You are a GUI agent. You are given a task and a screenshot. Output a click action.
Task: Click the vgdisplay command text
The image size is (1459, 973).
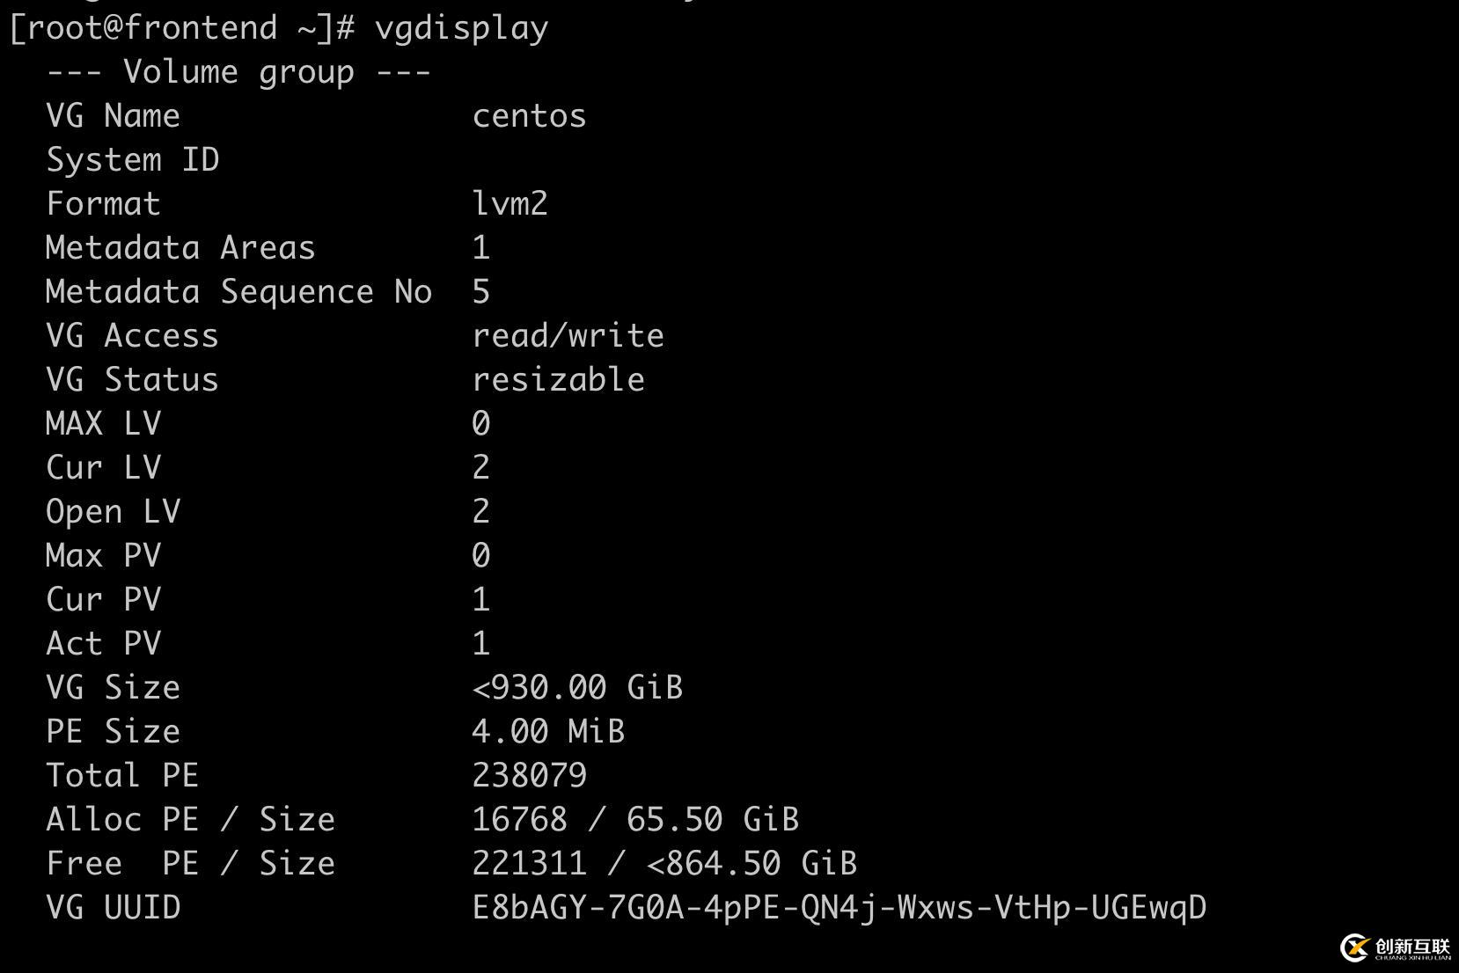click(461, 28)
